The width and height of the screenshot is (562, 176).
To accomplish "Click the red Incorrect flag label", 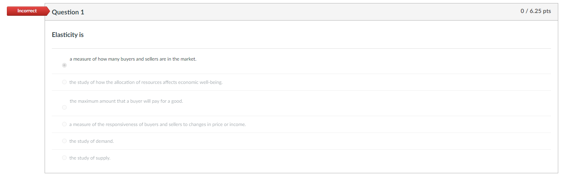I will [x=28, y=11].
